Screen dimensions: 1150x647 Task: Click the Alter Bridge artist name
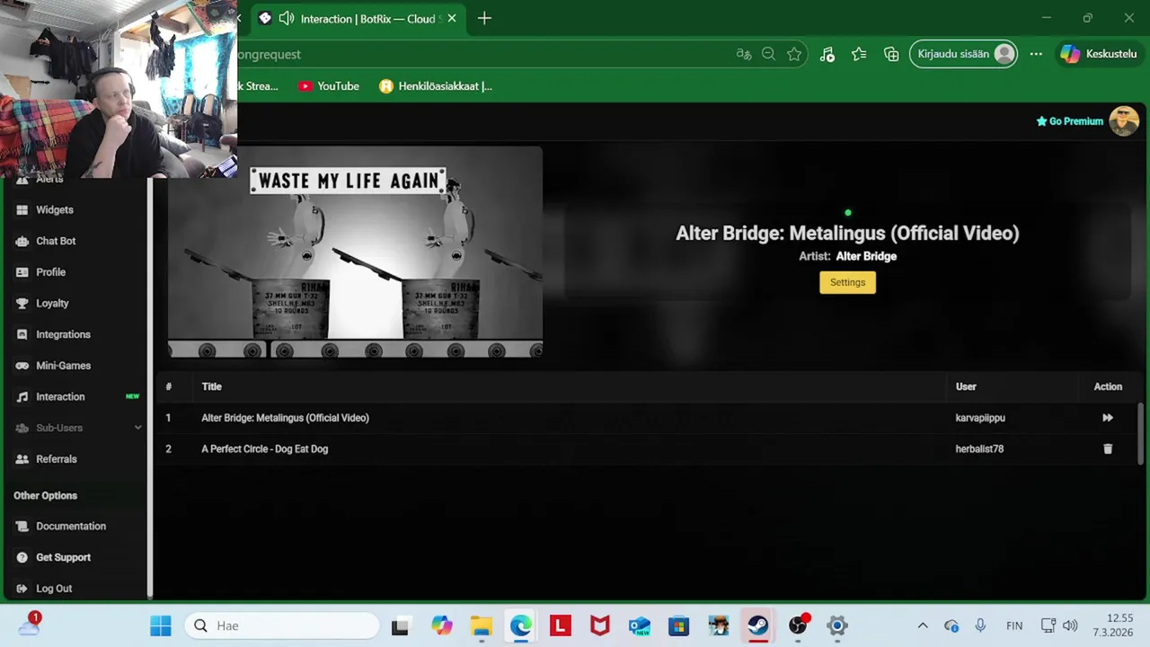pyautogui.click(x=866, y=256)
